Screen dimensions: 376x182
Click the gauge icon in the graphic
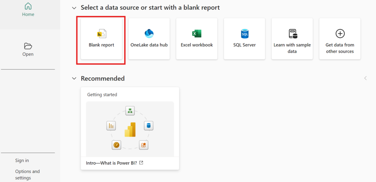tap(116, 145)
